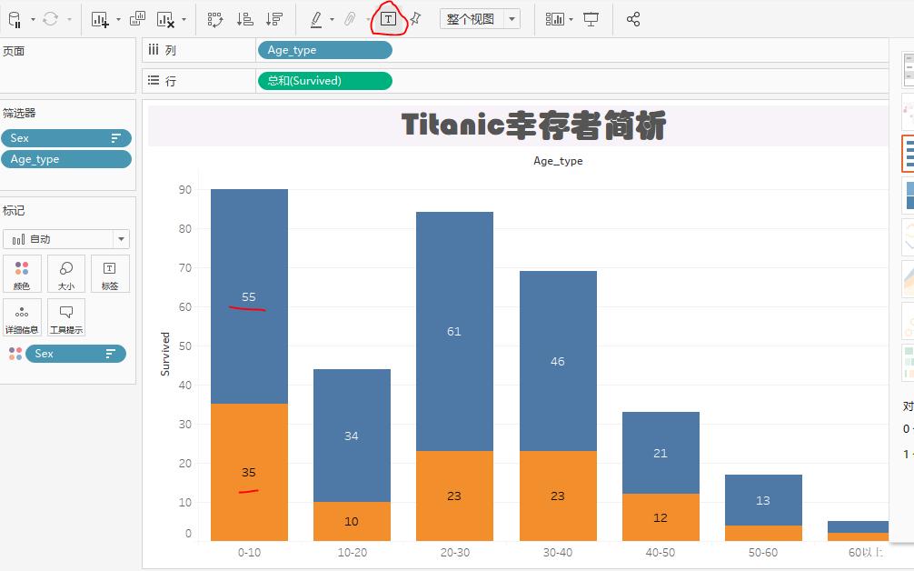Viewport: 914px width, 571px height.
Task: Click the 50-60 label on the x-axis
Action: click(763, 552)
